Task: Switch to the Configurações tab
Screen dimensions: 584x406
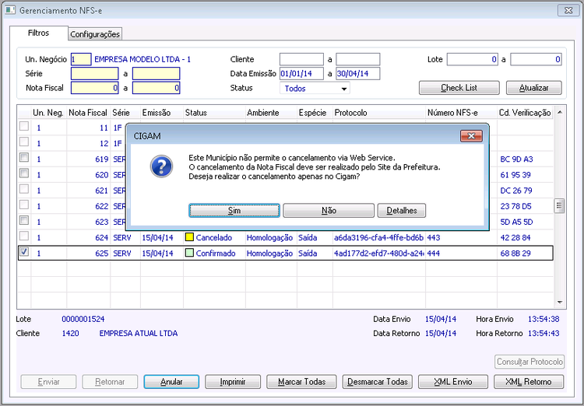Action: [95, 34]
